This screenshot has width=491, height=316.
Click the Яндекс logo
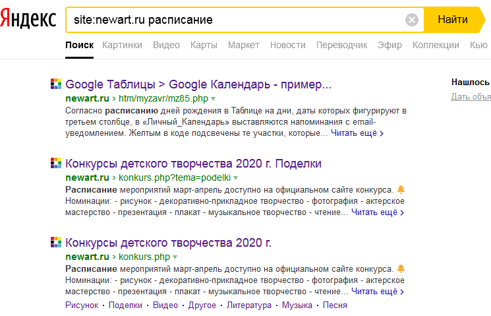tap(28, 19)
